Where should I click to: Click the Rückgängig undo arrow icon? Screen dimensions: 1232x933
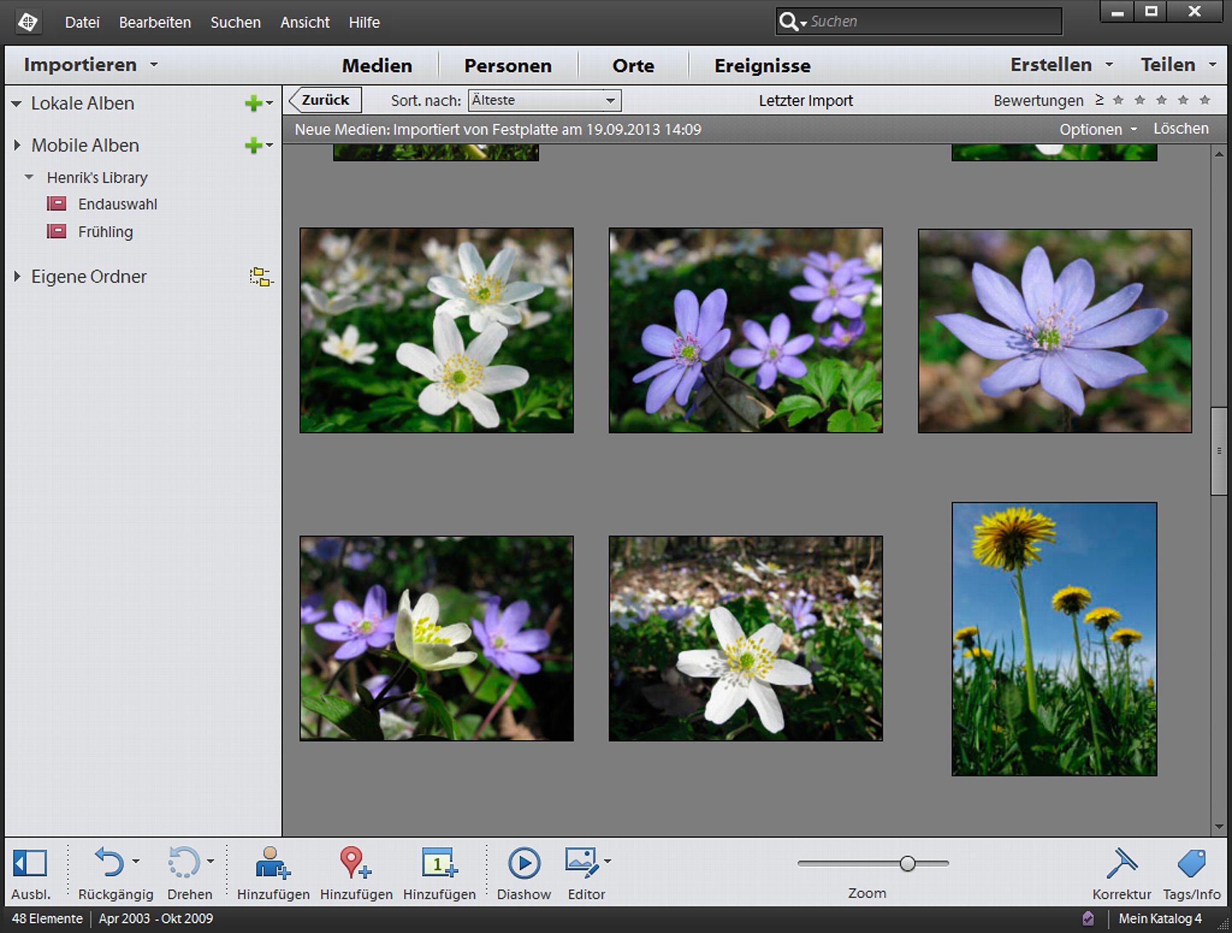pyautogui.click(x=110, y=862)
